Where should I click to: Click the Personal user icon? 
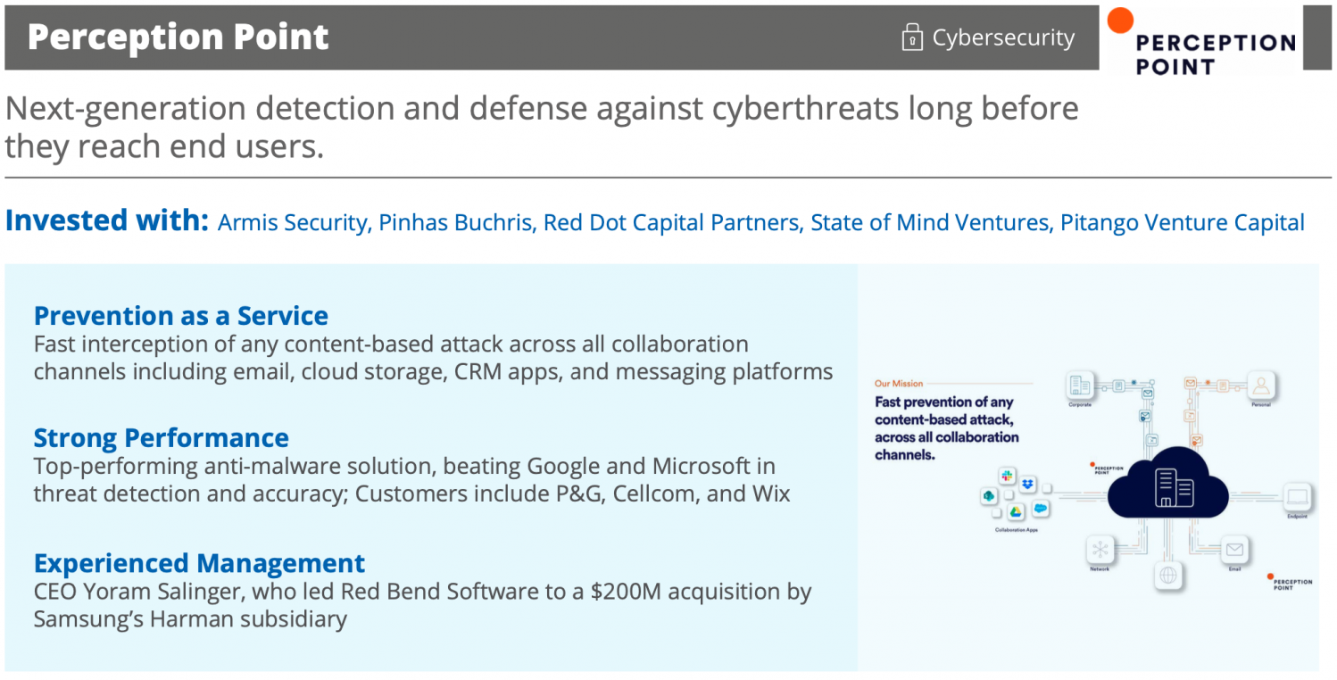1260,386
